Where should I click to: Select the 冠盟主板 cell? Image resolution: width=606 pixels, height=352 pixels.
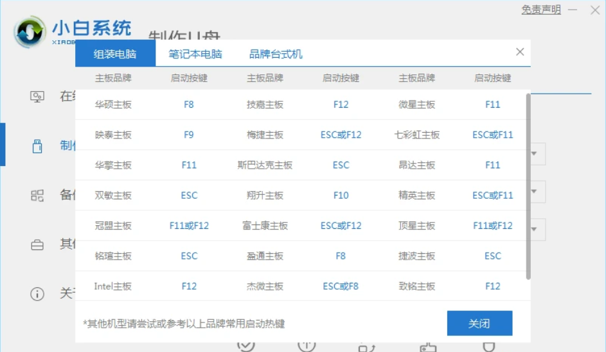113,226
